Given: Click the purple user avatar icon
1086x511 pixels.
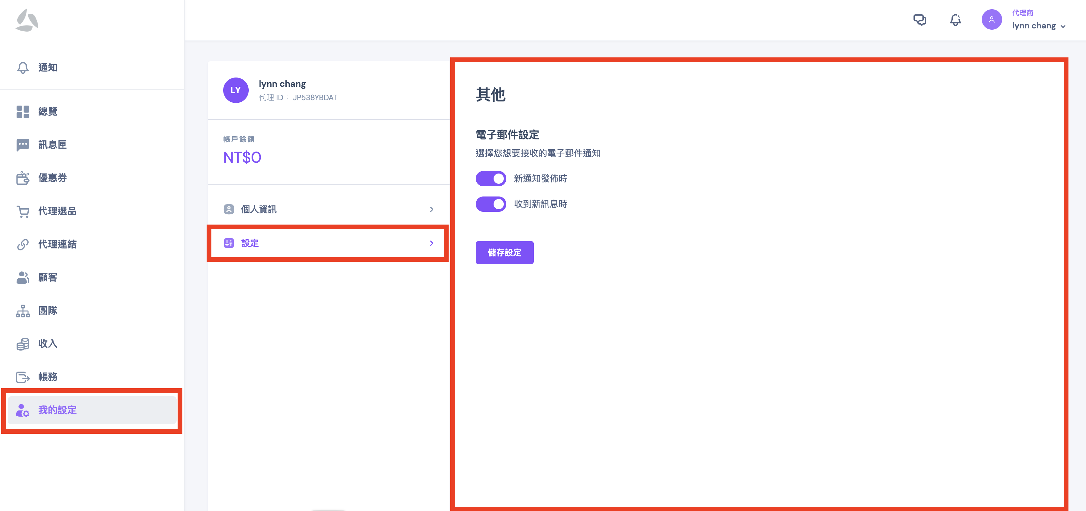Looking at the screenshot, I should coord(991,20).
